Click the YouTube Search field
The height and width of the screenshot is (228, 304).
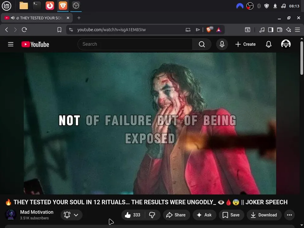pos(135,44)
